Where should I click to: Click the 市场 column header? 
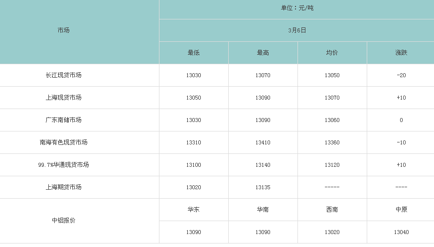pos(63,30)
